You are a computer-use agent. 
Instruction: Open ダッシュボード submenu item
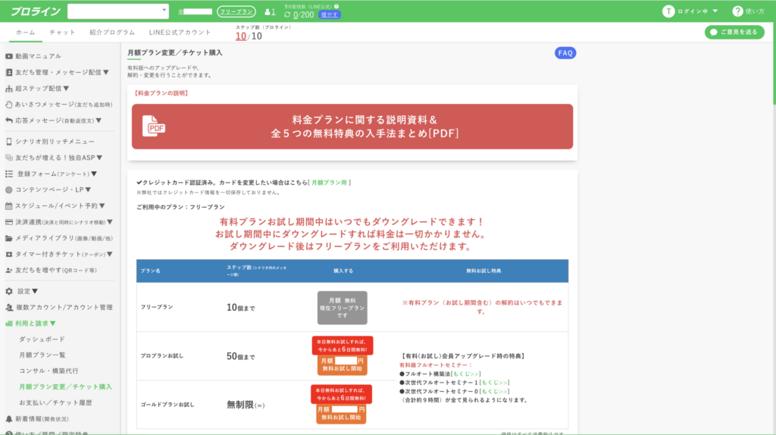pyautogui.click(x=42, y=340)
